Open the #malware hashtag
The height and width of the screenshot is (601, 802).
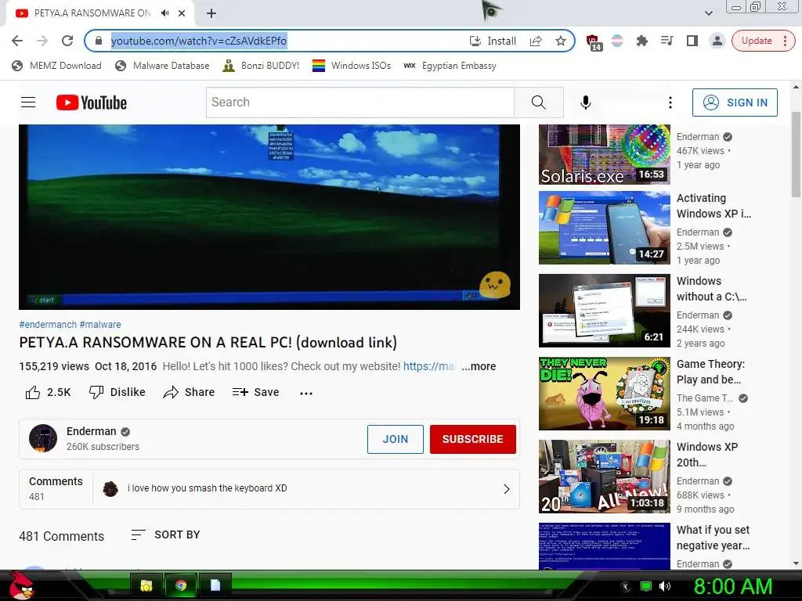tap(100, 325)
